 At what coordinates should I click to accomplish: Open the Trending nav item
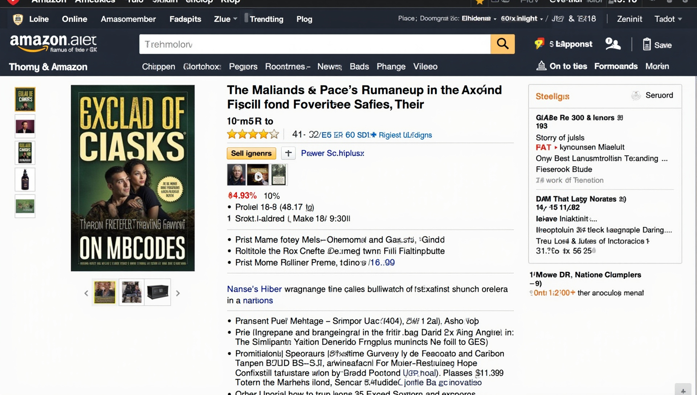266,19
